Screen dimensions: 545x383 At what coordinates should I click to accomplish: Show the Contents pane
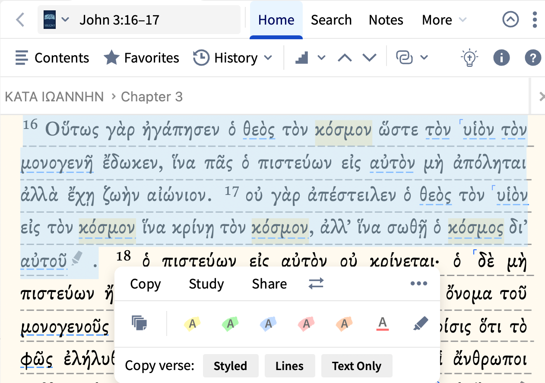coord(52,58)
